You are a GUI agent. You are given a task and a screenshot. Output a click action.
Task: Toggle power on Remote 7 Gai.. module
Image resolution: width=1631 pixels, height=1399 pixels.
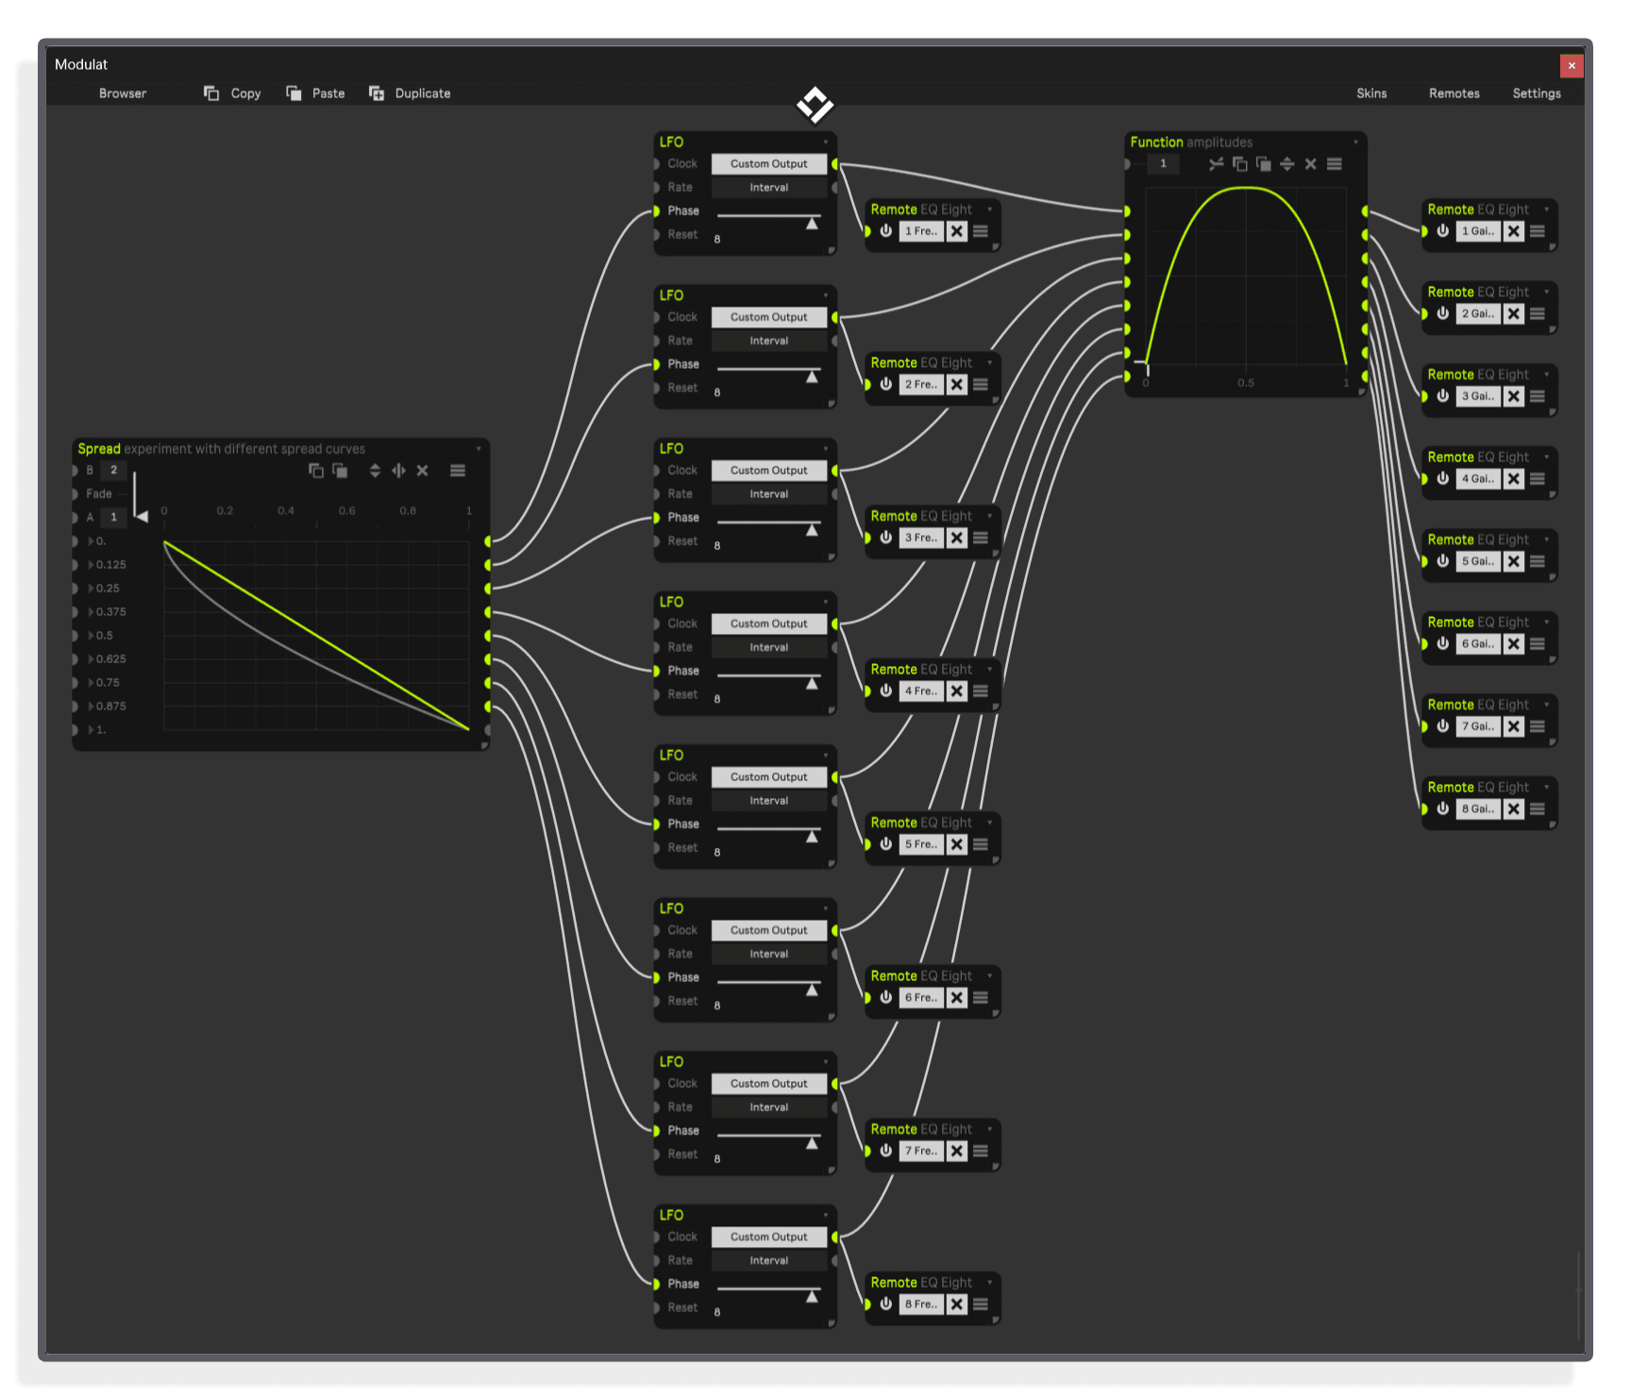(1442, 726)
